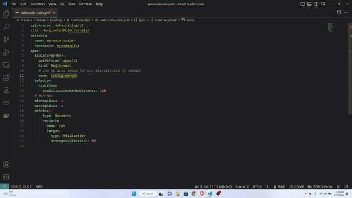Click the IT breadcrumb segment
352x198 pixels.
tap(68, 20)
